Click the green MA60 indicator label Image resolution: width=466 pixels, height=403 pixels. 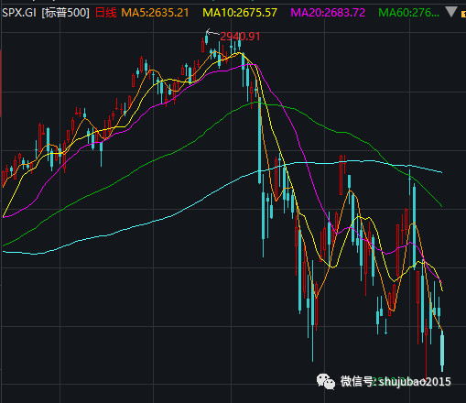pos(408,13)
